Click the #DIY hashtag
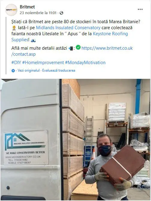The image size is (151, 201). click(x=16, y=63)
